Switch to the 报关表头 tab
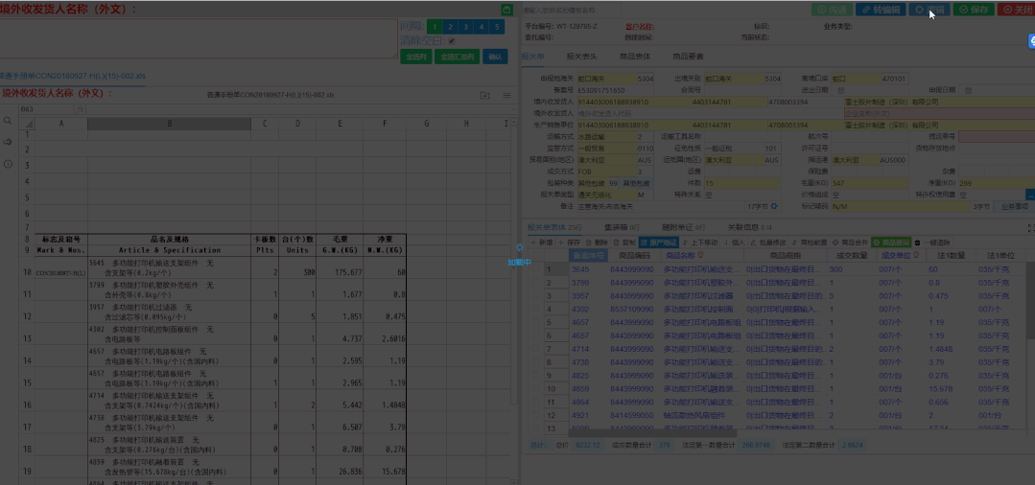 (581, 57)
